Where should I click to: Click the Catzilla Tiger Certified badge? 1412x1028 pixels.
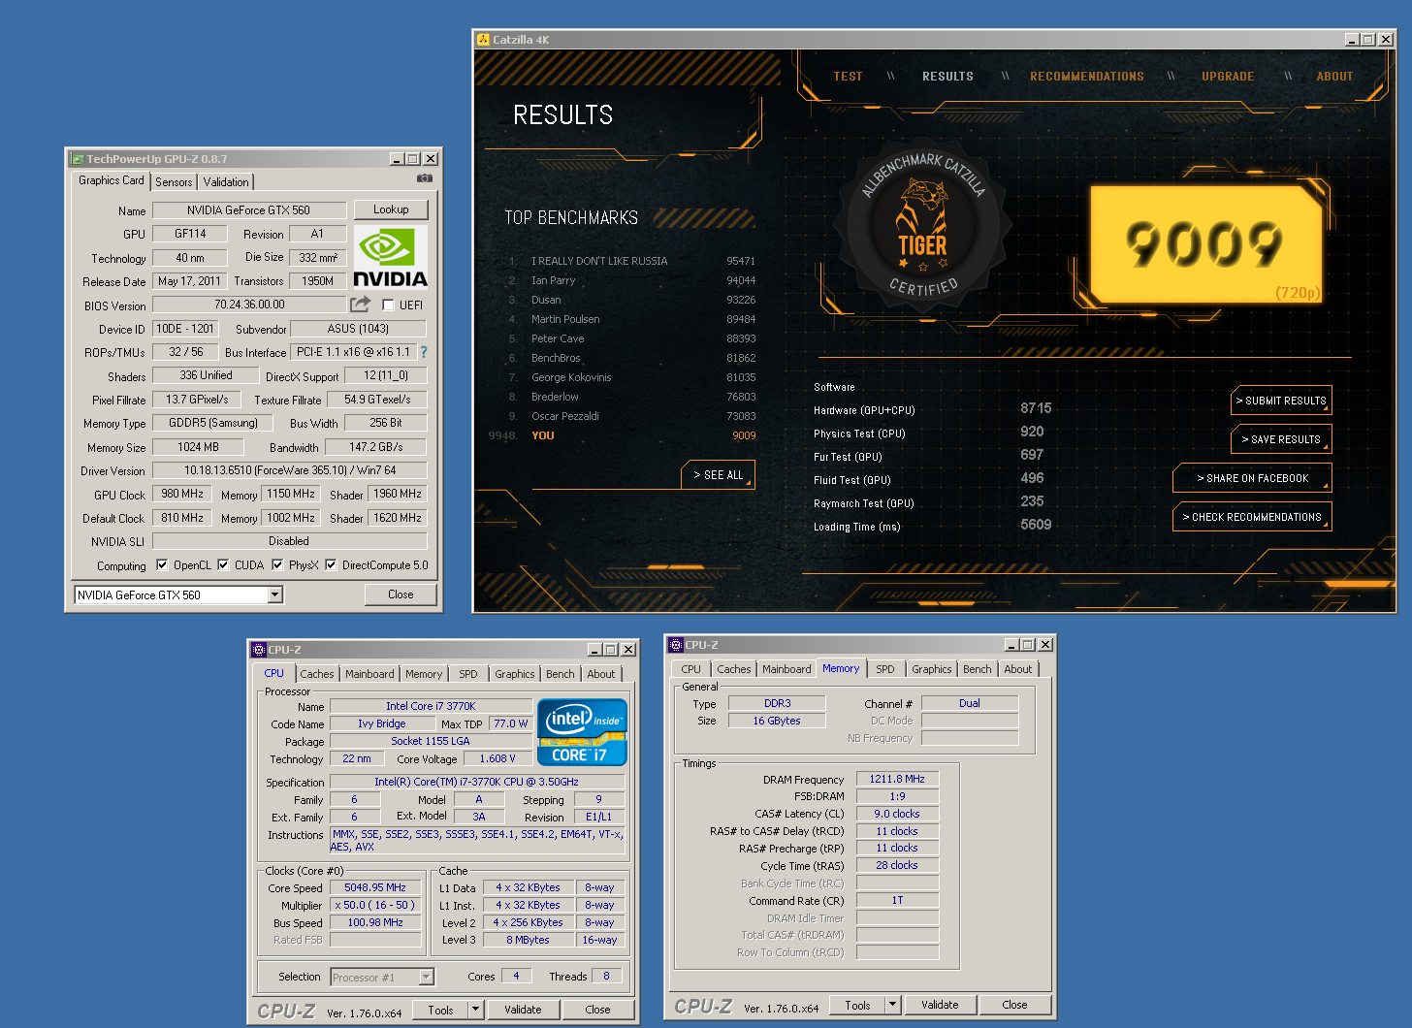pos(922,225)
